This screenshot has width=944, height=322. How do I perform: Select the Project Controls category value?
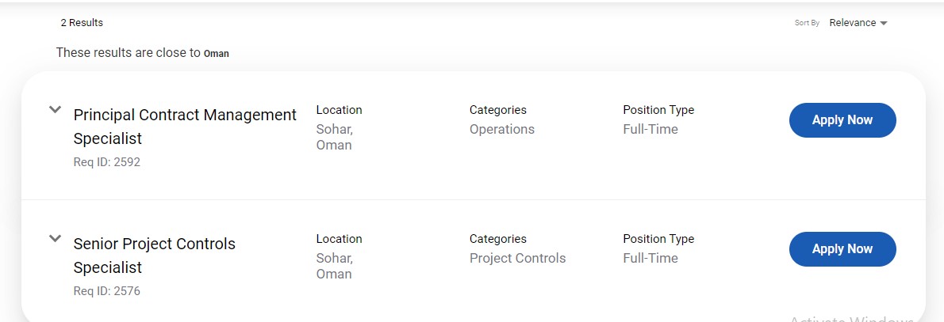(517, 259)
